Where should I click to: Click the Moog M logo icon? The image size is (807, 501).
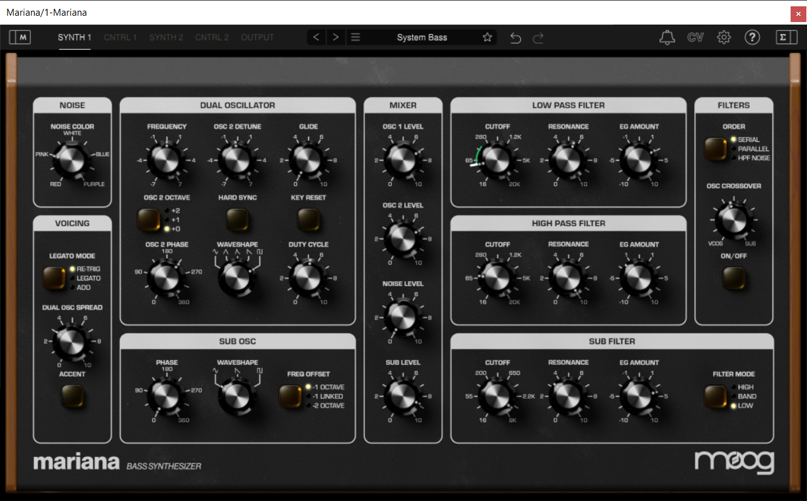pos(20,37)
